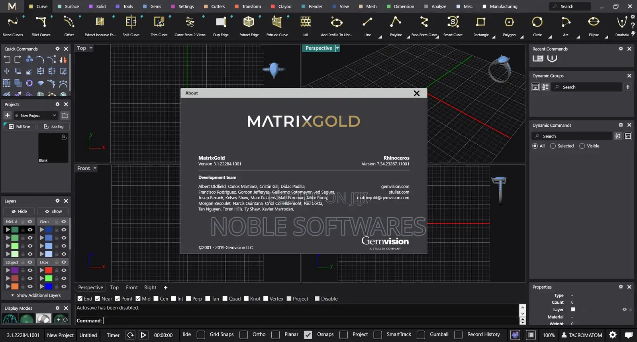Screen dimensions: 637x342
Task: Toggle the Near osnap checkbox
Action: click(98, 299)
